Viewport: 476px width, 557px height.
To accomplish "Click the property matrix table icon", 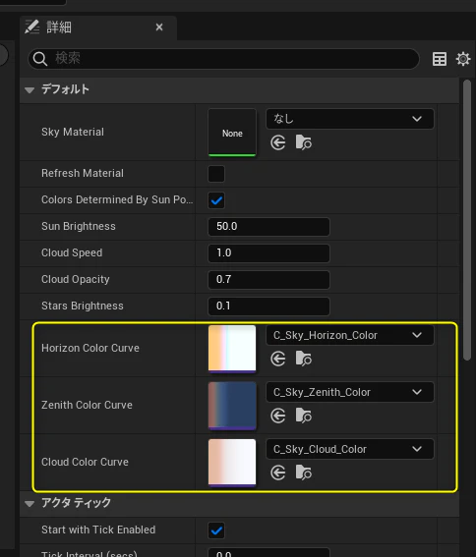I will (x=440, y=59).
